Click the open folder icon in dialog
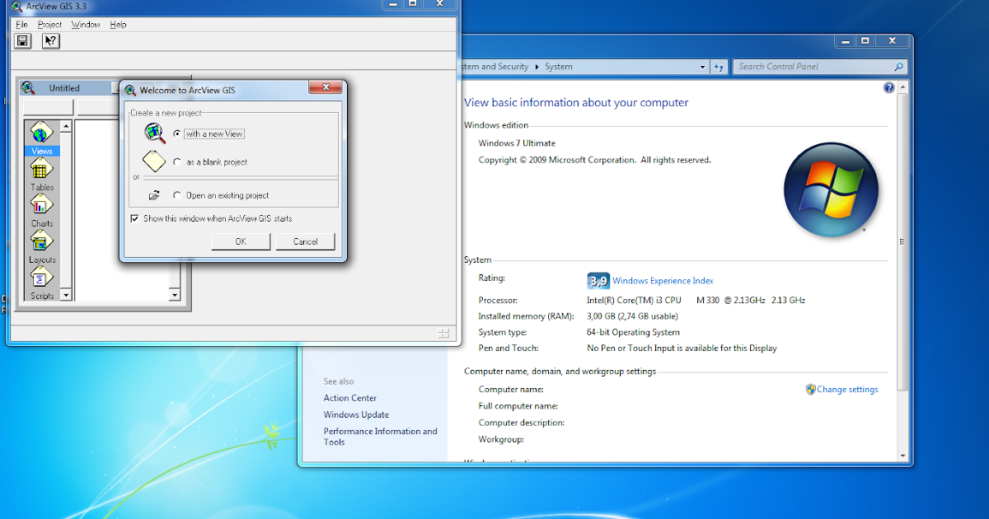 (154, 196)
